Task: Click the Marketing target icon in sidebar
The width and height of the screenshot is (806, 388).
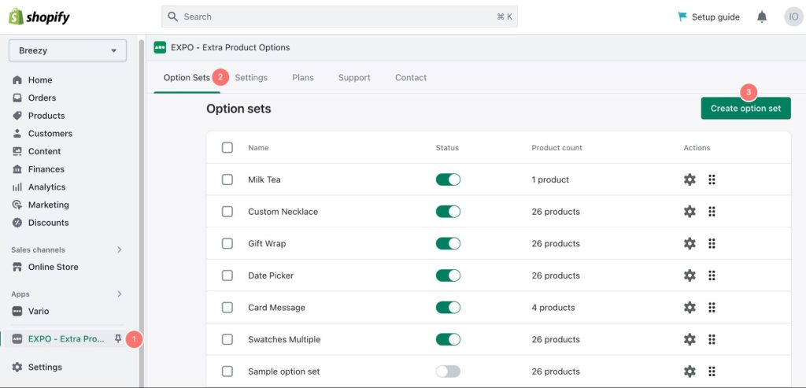Action: click(x=17, y=205)
